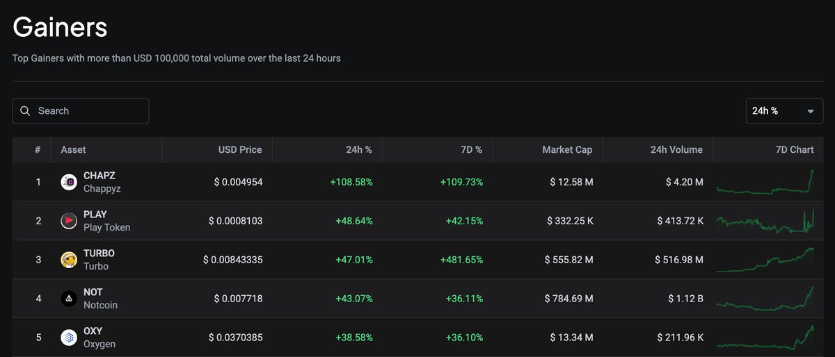Click the $ 555.82 M market cap
This screenshot has height=357, width=835.
click(x=568, y=260)
